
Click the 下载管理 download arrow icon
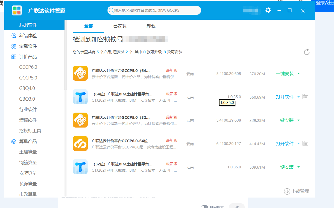(x=287, y=191)
